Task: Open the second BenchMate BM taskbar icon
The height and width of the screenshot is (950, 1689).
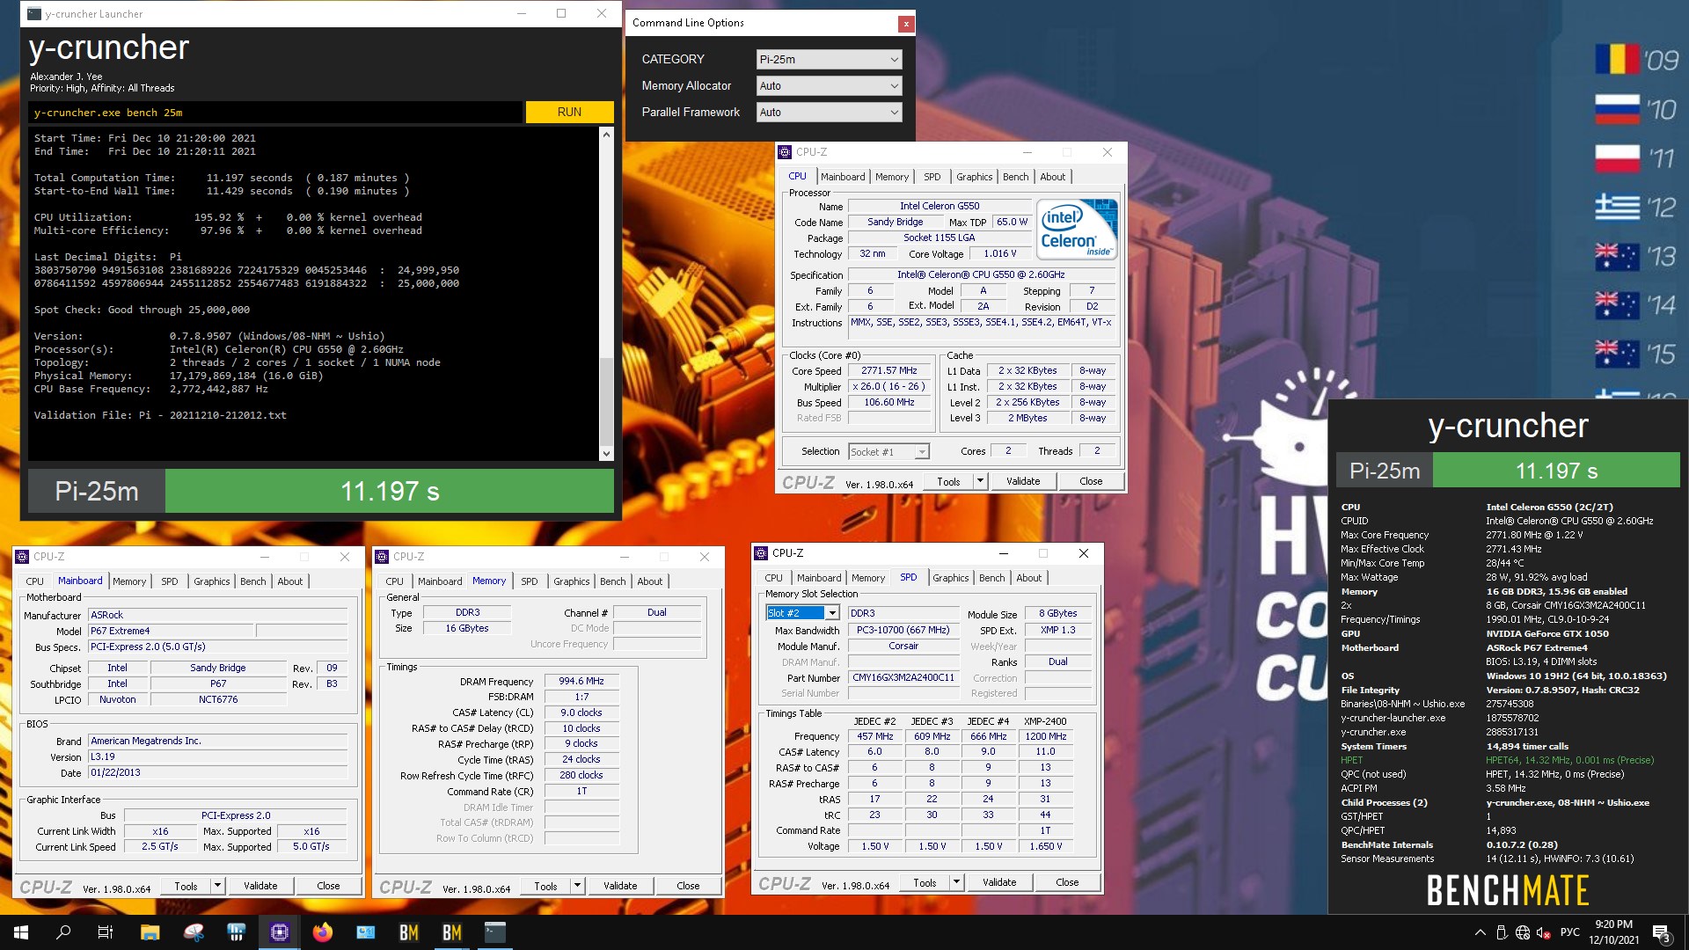Action: pyautogui.click(x=452, y=932)
